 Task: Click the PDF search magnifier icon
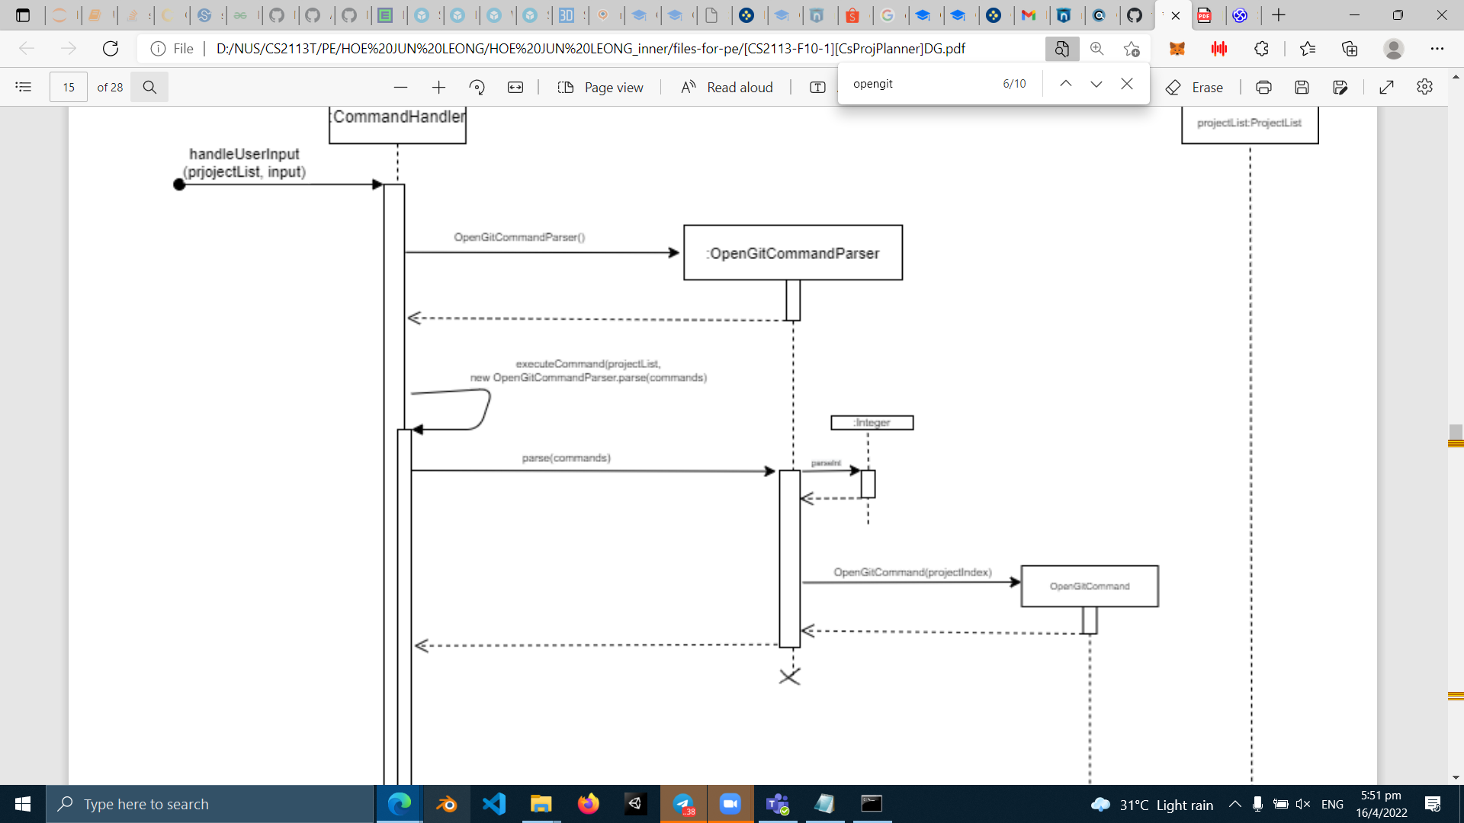tap(149, 87)
